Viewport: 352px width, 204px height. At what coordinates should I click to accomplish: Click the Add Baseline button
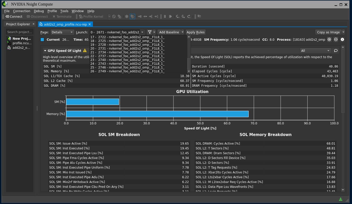[169, 32]
